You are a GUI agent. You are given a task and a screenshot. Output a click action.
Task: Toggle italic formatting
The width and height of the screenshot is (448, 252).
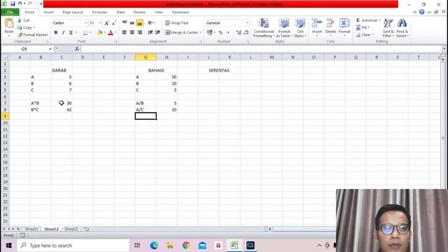click(x=63, y=33)
